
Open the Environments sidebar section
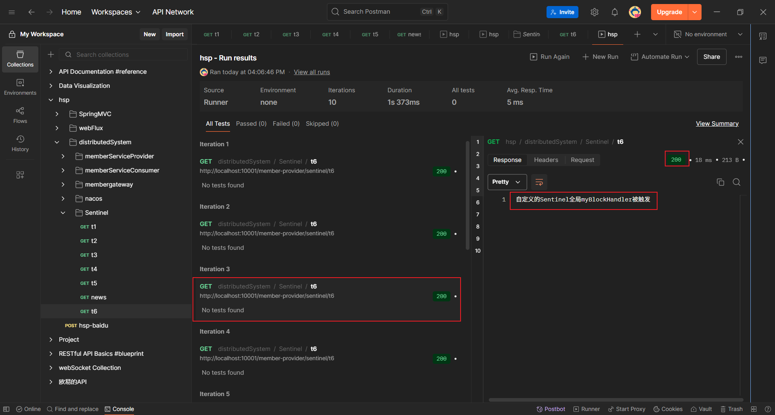tap(20, 87)
